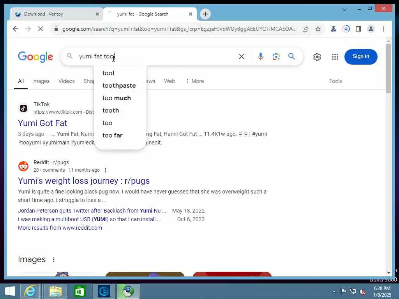Open the Google apps grid

coord(335,57)
